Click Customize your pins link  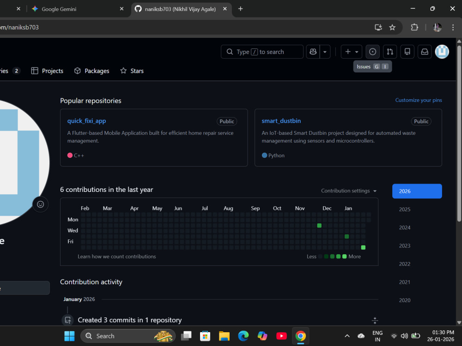[x=419, y=100]
